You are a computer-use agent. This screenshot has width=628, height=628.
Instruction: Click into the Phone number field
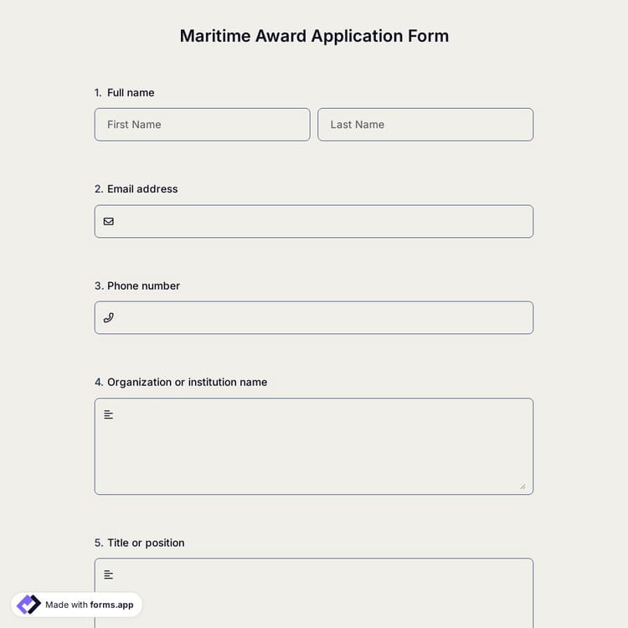coord(322,318)
